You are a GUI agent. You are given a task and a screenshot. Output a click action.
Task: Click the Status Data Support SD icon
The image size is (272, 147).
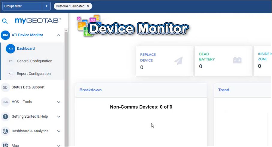5,87
